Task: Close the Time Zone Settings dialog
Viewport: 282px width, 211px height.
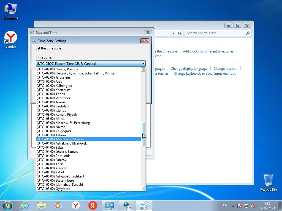Action: tap(145, 41)
